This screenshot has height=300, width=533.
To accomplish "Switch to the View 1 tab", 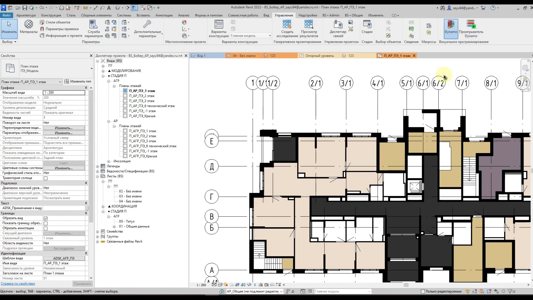I will [x=201, y=56].
